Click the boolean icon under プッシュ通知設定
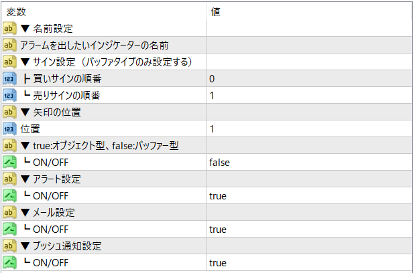415x273 pixels. click(9, 263)
